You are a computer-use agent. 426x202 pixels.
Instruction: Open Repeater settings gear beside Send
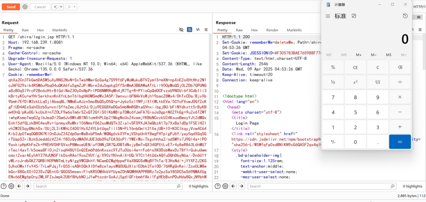click(25, 7)
